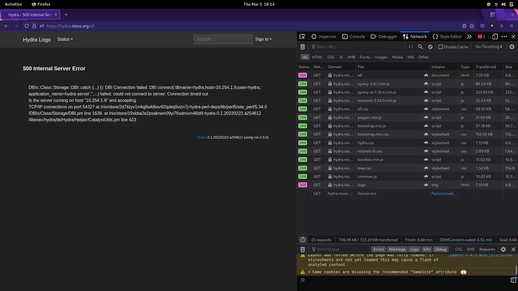The image size is (518, 291).
Task: Open the No Throttling dropdown
Action: click(489, 47)
